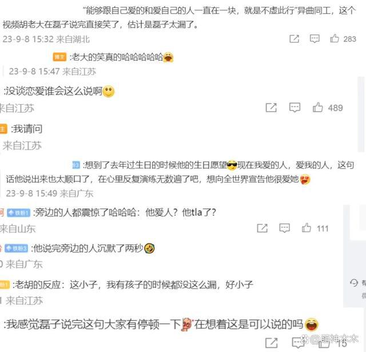Share the comment showing 283 likes
Viewport: 366px width, 352px height.
[x=294, y=39]
